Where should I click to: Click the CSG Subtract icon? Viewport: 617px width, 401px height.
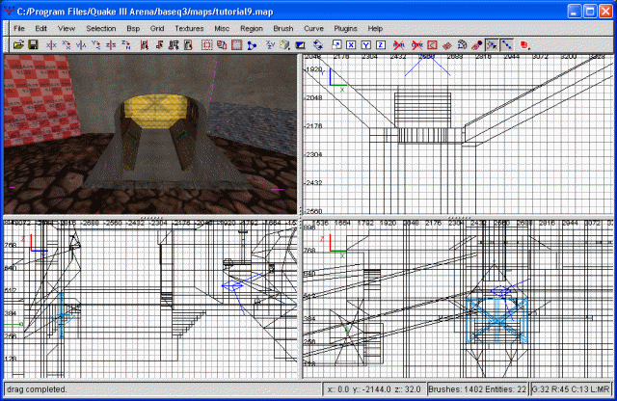pyautogui.click(x=222, y=45)
